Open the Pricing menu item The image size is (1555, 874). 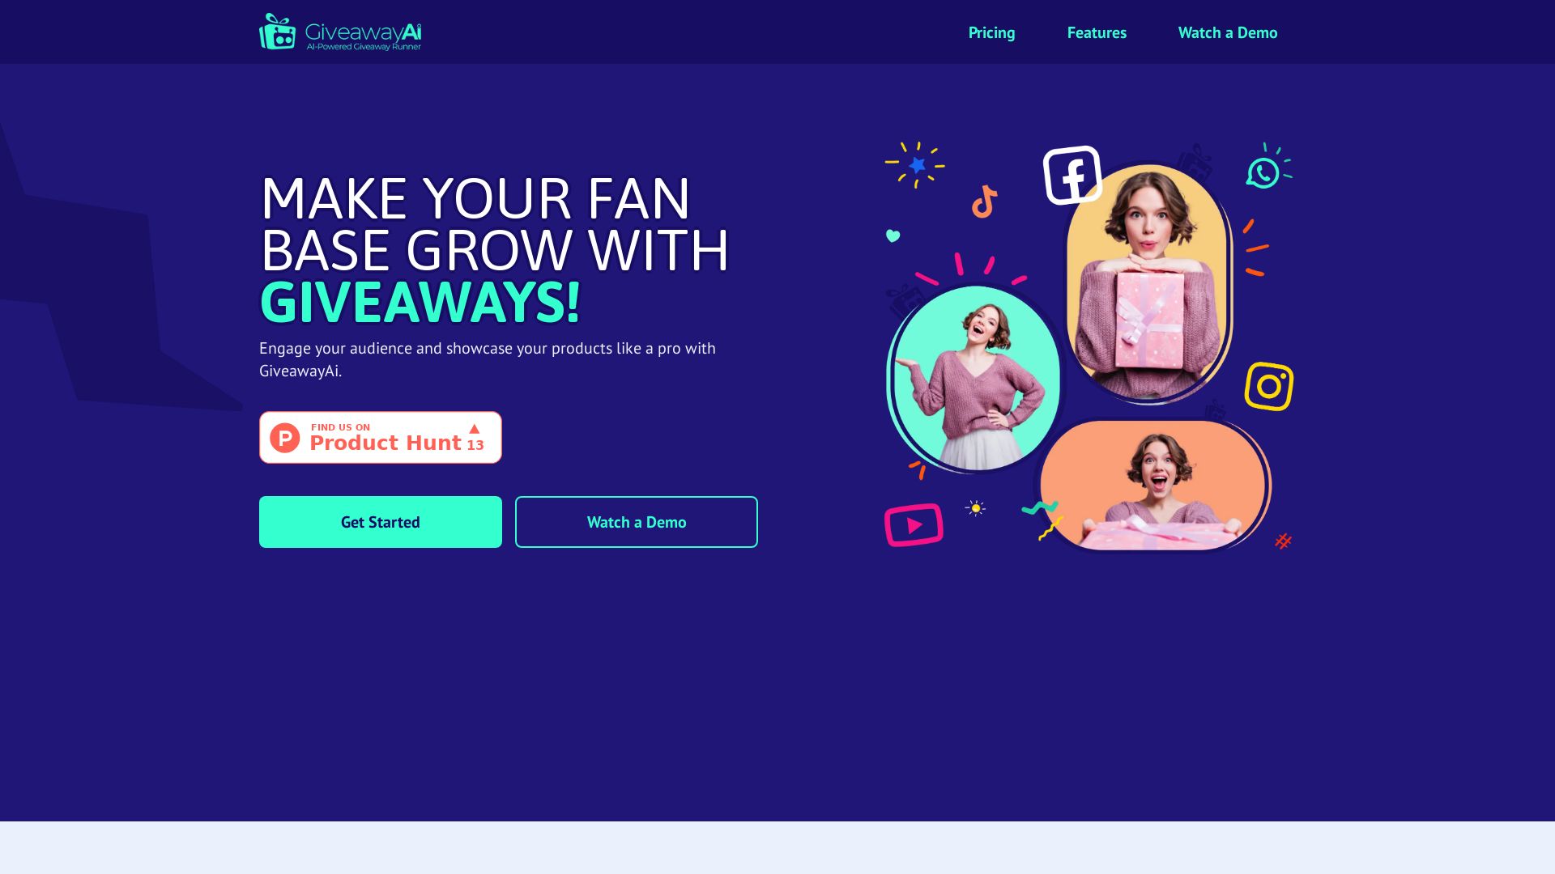(x=991, y=32)
